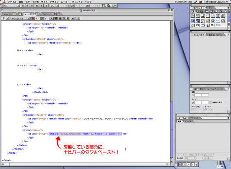Select the blue globe object icon

[213, 21]
